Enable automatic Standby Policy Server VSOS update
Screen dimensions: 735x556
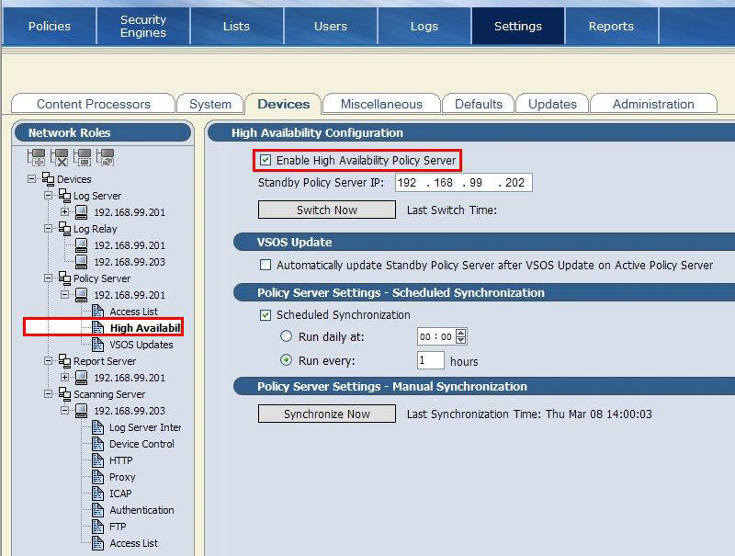[x=266, y=265]
